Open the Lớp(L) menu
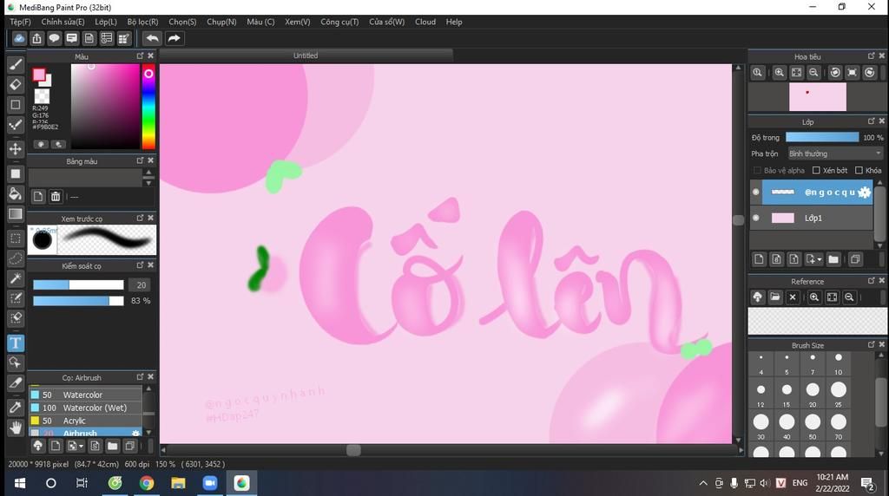This screenshot has width=889, height=496. point(105,22)
